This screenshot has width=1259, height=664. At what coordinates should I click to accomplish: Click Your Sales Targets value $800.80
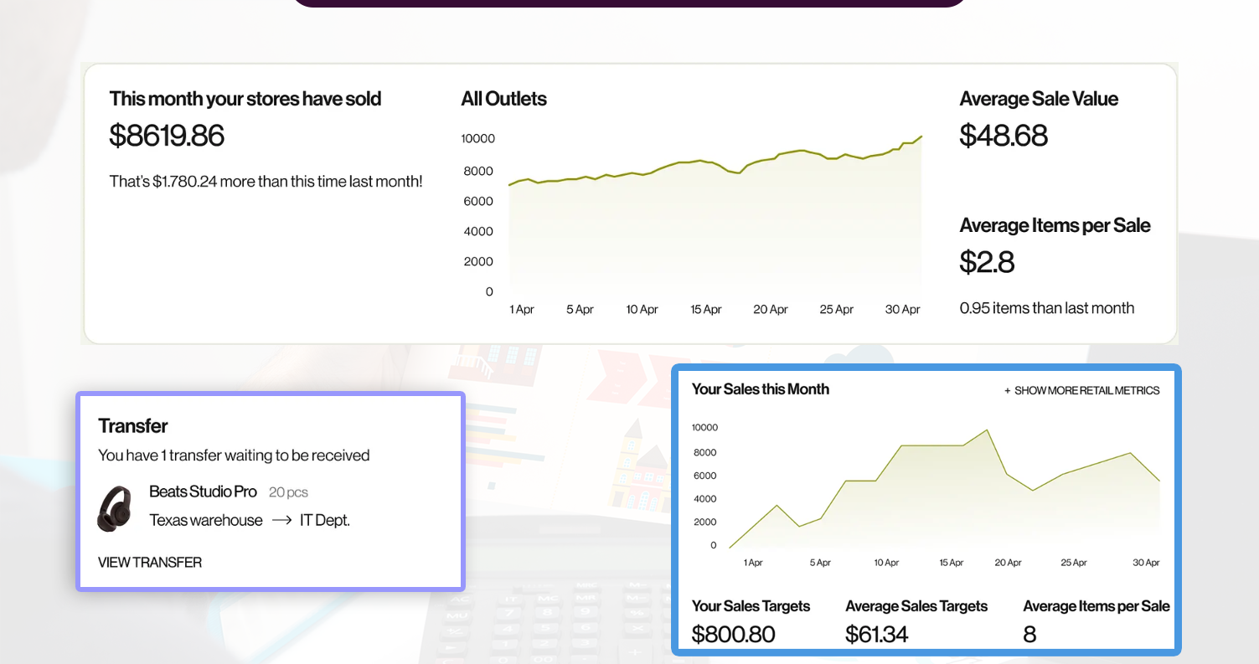734,634
